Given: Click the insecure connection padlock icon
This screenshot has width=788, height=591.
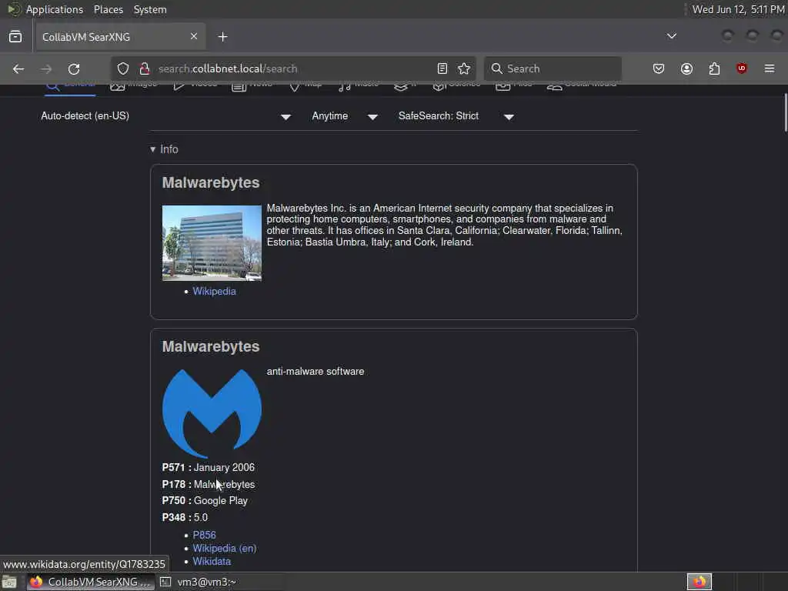Looking at the screenshot, I should (x=145, y=68).
